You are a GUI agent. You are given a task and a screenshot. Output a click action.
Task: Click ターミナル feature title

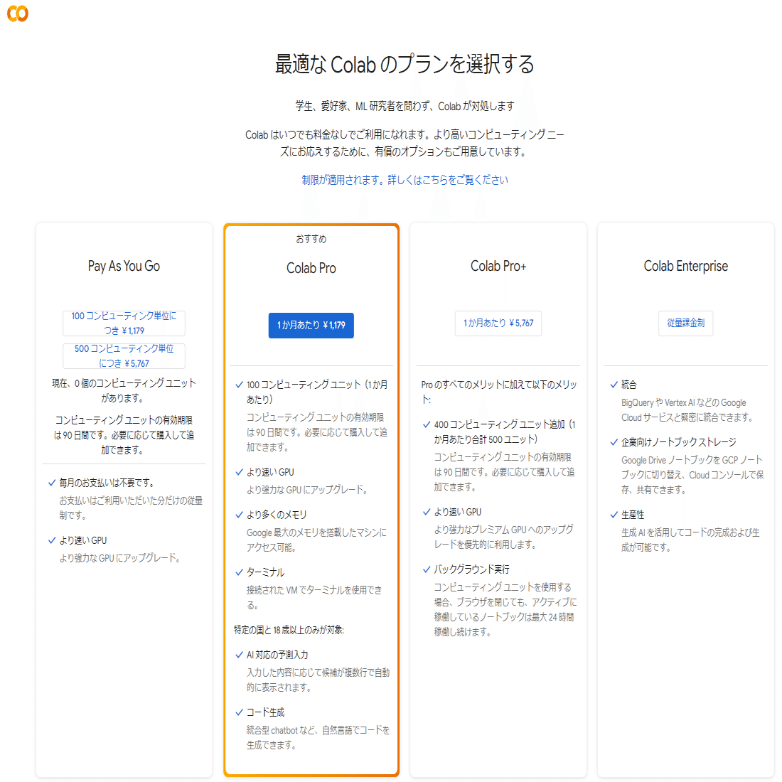pyautogui.click(x=265, y=572)
